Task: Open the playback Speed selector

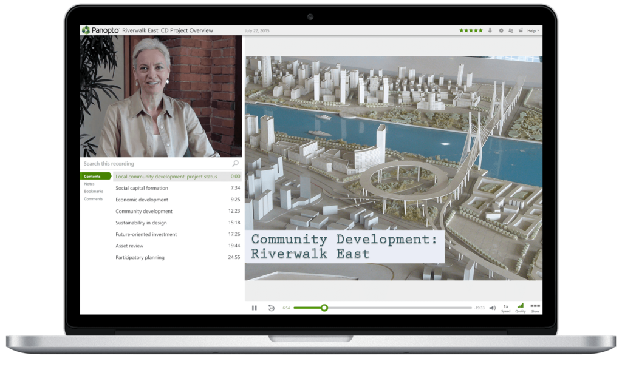Action: pyautogui.click(x=505, y=308)
